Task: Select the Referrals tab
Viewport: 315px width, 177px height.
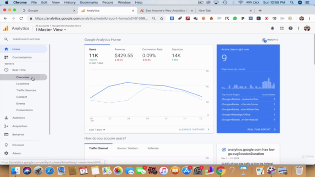Action: tap(153, 148)
